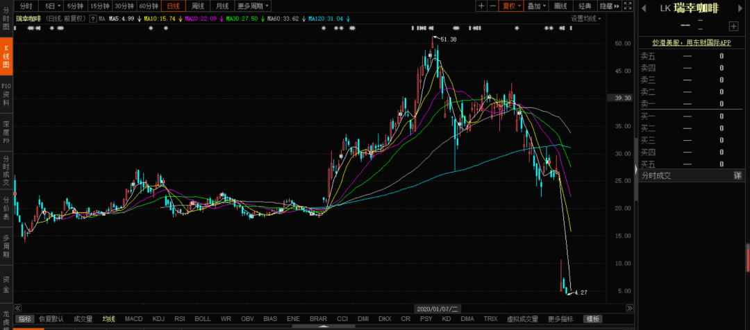Click the 恢复默认 button

pos(51,319)
